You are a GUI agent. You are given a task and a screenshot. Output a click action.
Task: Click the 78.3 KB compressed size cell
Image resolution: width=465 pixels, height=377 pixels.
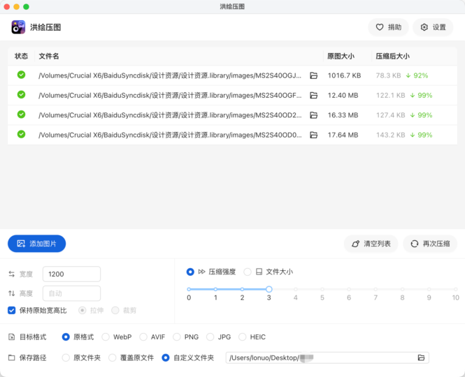click(x=388, y=75)
